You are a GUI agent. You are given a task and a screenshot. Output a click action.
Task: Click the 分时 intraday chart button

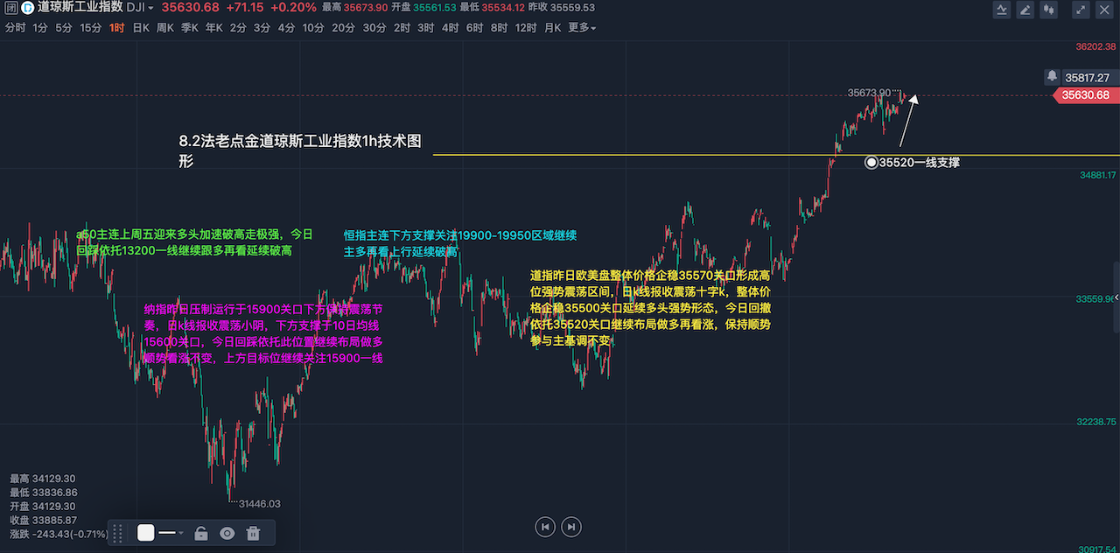pos(15,28)
